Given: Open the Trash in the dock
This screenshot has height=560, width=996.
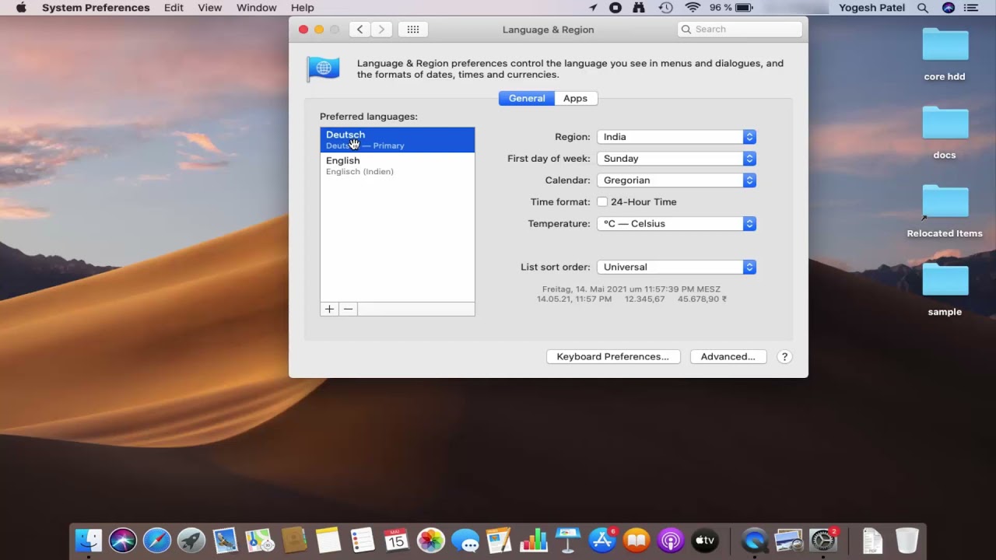Looking at the screenshot, I should click(x=907, y=540).
